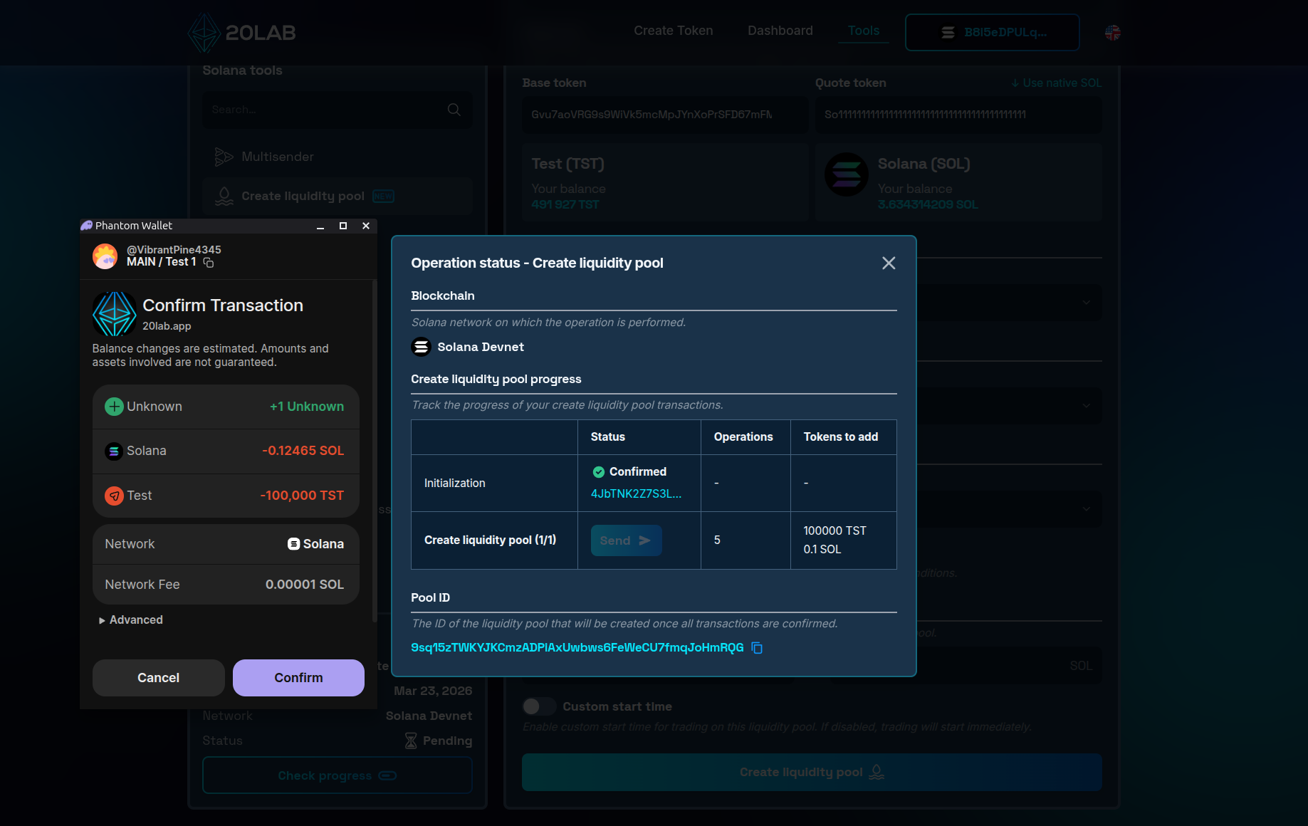Click the -100,000 TST amount
The width and height of the screenshot is (1308, 826).
(302, 496)
